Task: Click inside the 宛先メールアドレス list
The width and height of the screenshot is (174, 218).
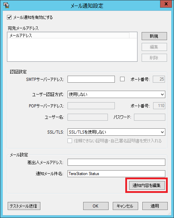Action: tap(72, 50)
